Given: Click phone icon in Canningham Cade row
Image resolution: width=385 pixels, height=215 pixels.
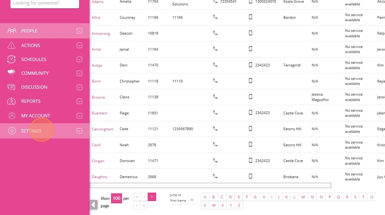Looking at the screenshot, I should pyautogui.click(x=215, y=128).
